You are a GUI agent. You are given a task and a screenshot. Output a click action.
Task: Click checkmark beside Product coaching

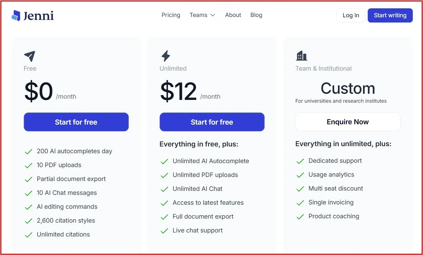coord(300,217)
